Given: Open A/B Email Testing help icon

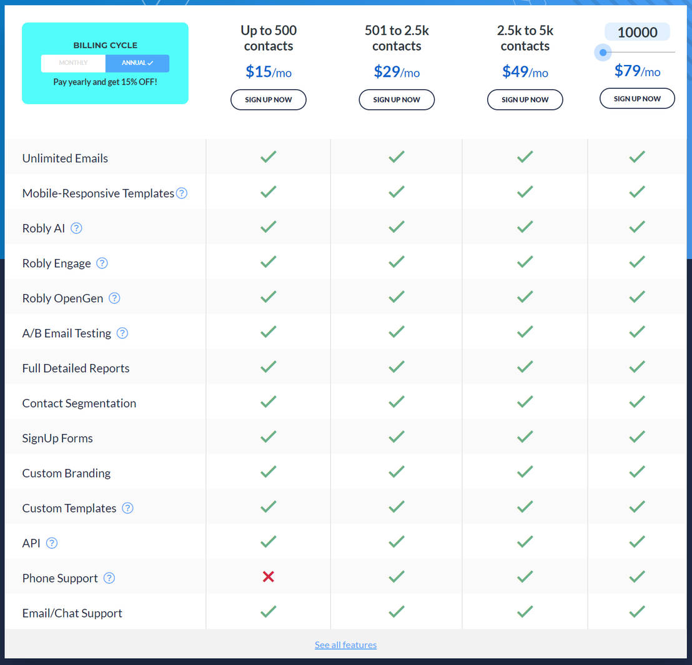Looking at the screenshot, I should coord(122,333).
